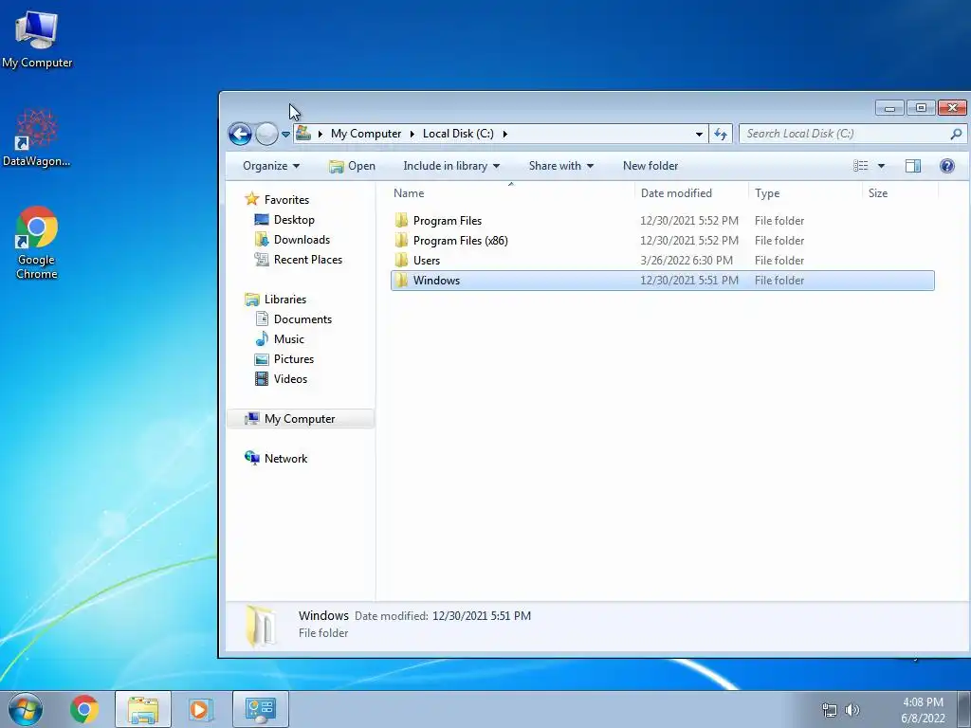The width and height of the screenshot is (971, 728).
Task: Open Downloads in Favorites
Action: [x=302, y=240]
